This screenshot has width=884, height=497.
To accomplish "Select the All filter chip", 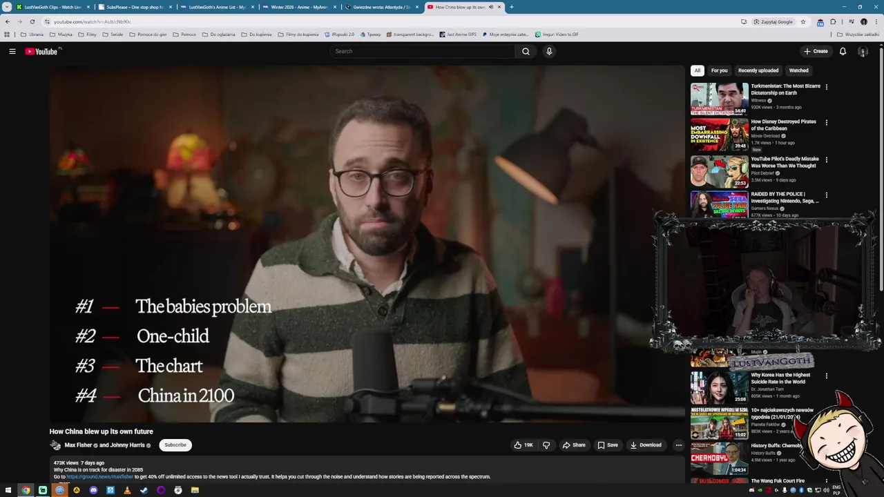I will point(698,70).
